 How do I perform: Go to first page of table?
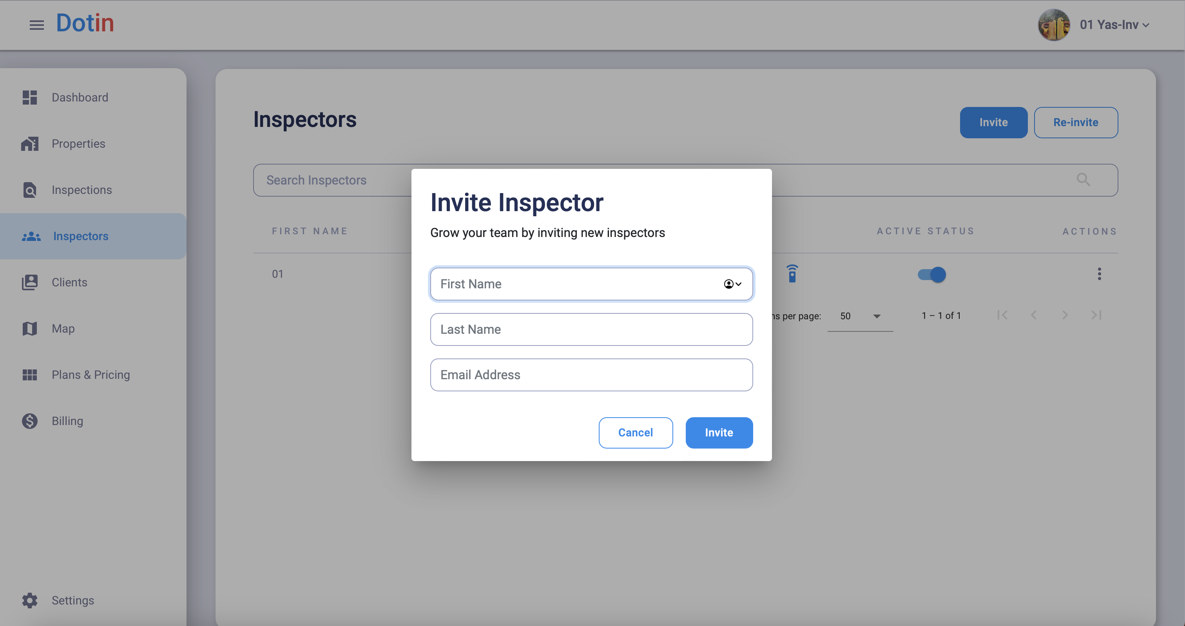[x=1002, y=315]
